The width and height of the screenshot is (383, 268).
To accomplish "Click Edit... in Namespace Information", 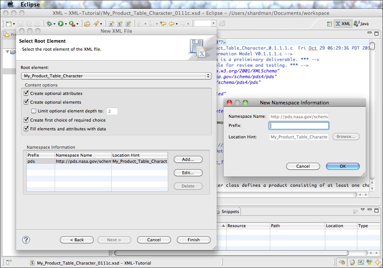I will click(x=188, y=173).
